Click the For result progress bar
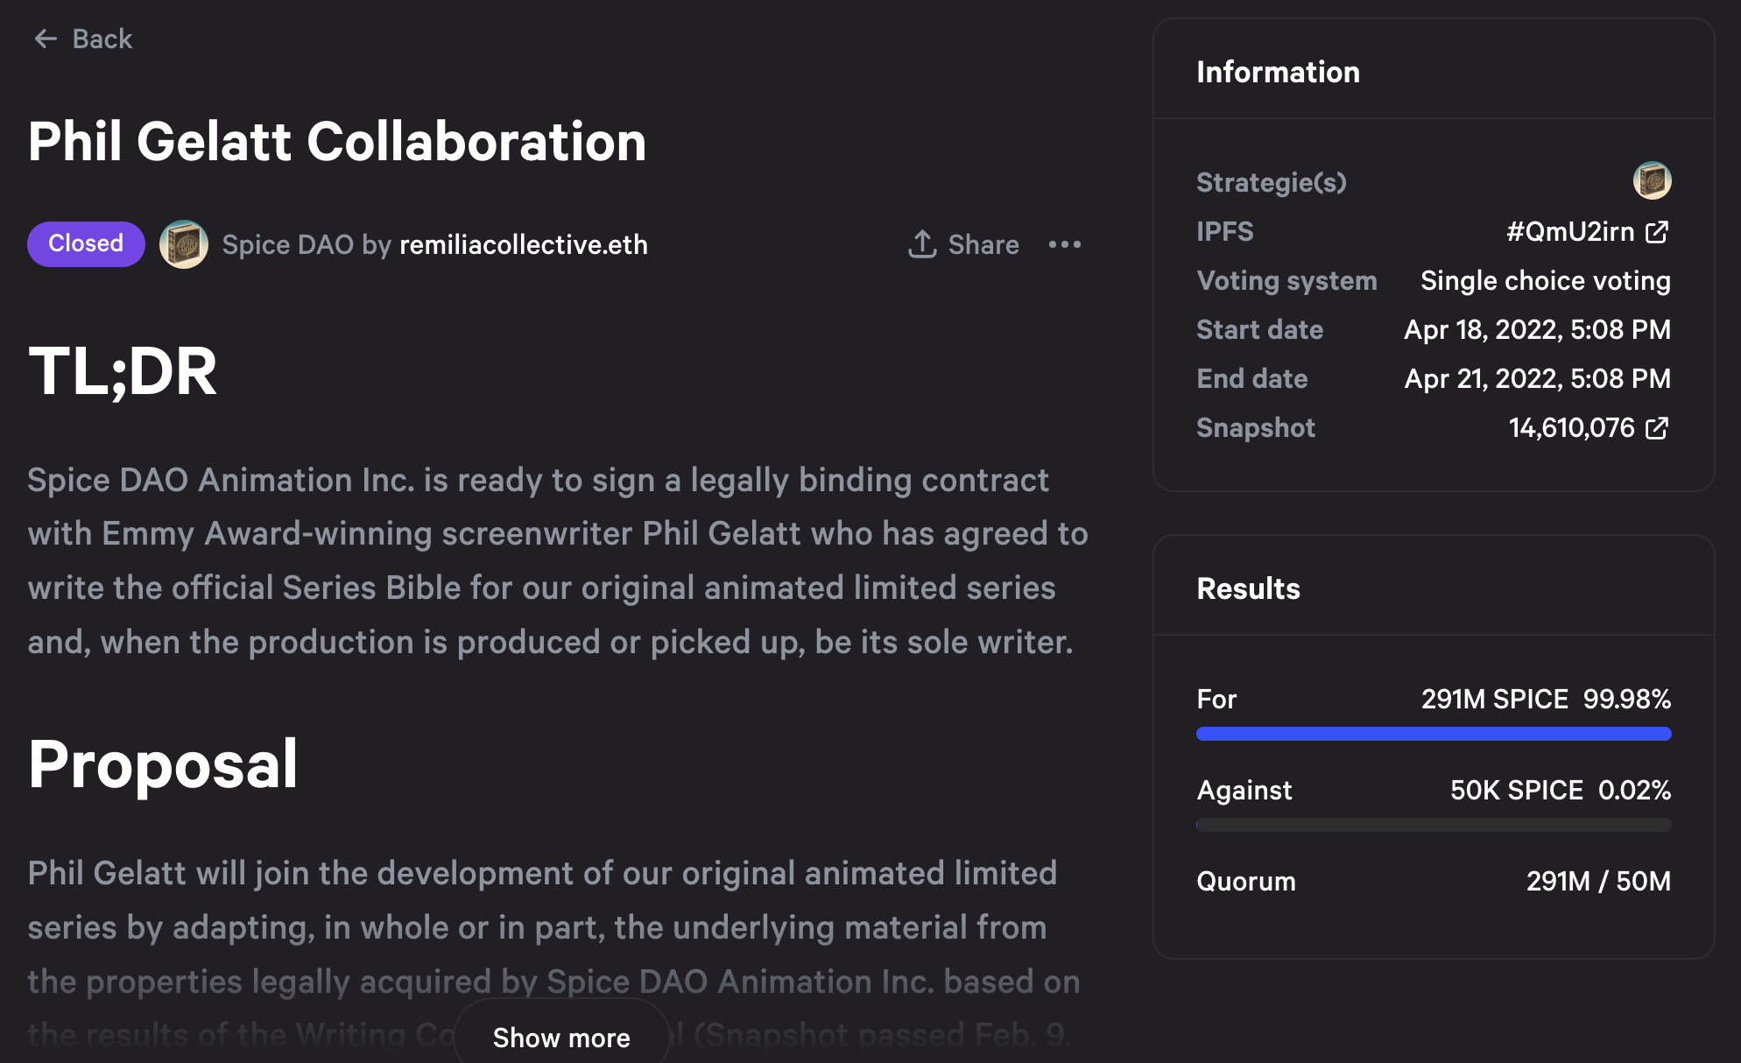This screenshot has height=1063, width=1741. (x=1434, y=734)
